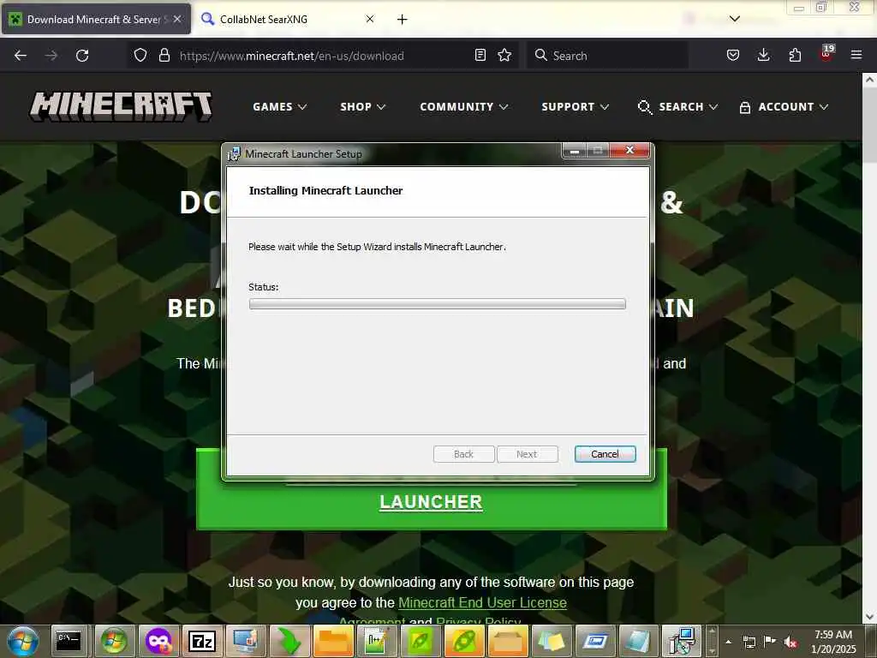Viewport: 877px width, 658px height.
Task: Open the Windows flag taskbar icon
Action: pyautogui.click(x=114, y=641)
